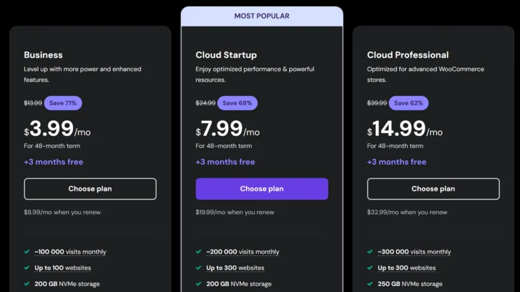Viewport: 520px width, 292px height.
Task: Click +3 months free under Business plan
Action: click(x=53, y=162)
